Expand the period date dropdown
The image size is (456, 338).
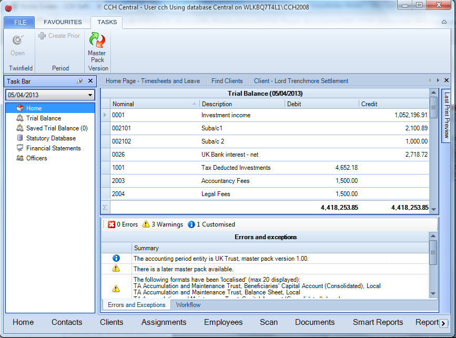coord(90,95)
